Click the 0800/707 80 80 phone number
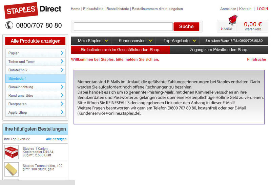 [39, 25]
